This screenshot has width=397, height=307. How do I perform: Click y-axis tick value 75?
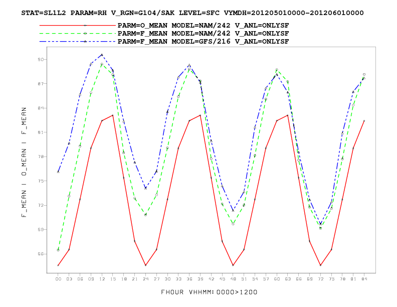point(41,181)
